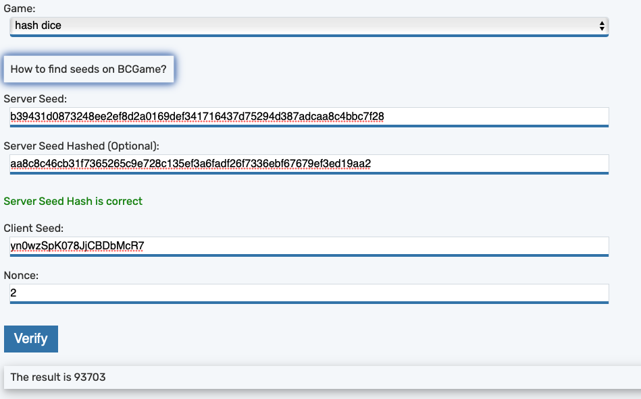Click the text "The result is 93703"
The width and height of the screenshot is (641, 399).
59,377
